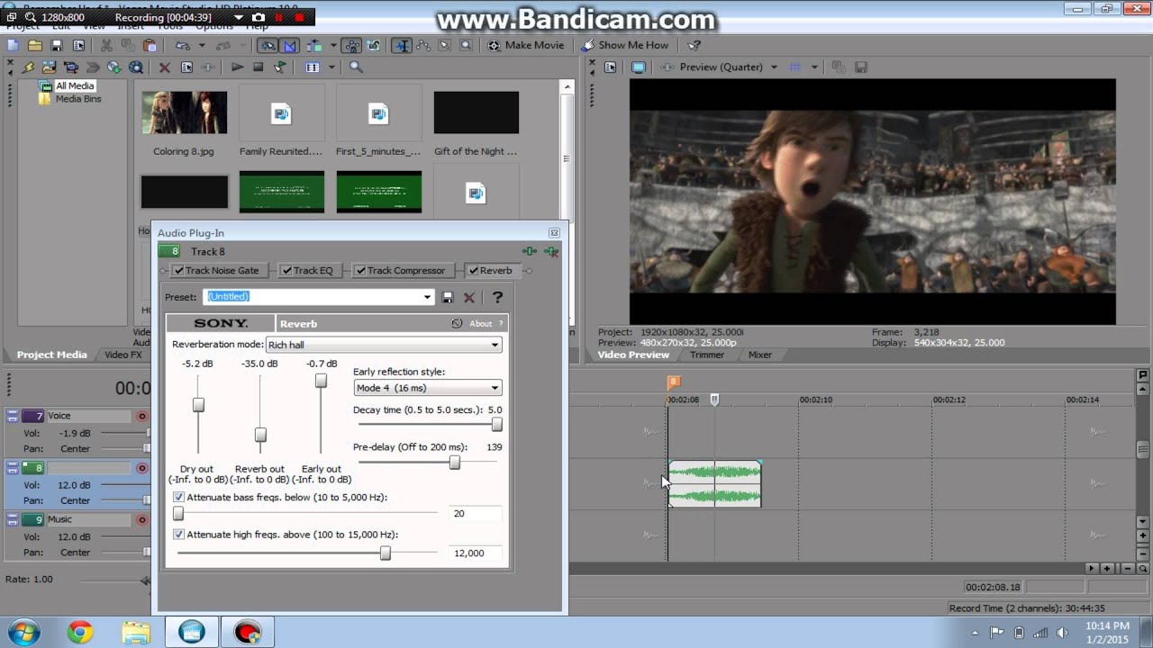Uncheck Attenuate bass freqs. below checkbox

(178, 497)
